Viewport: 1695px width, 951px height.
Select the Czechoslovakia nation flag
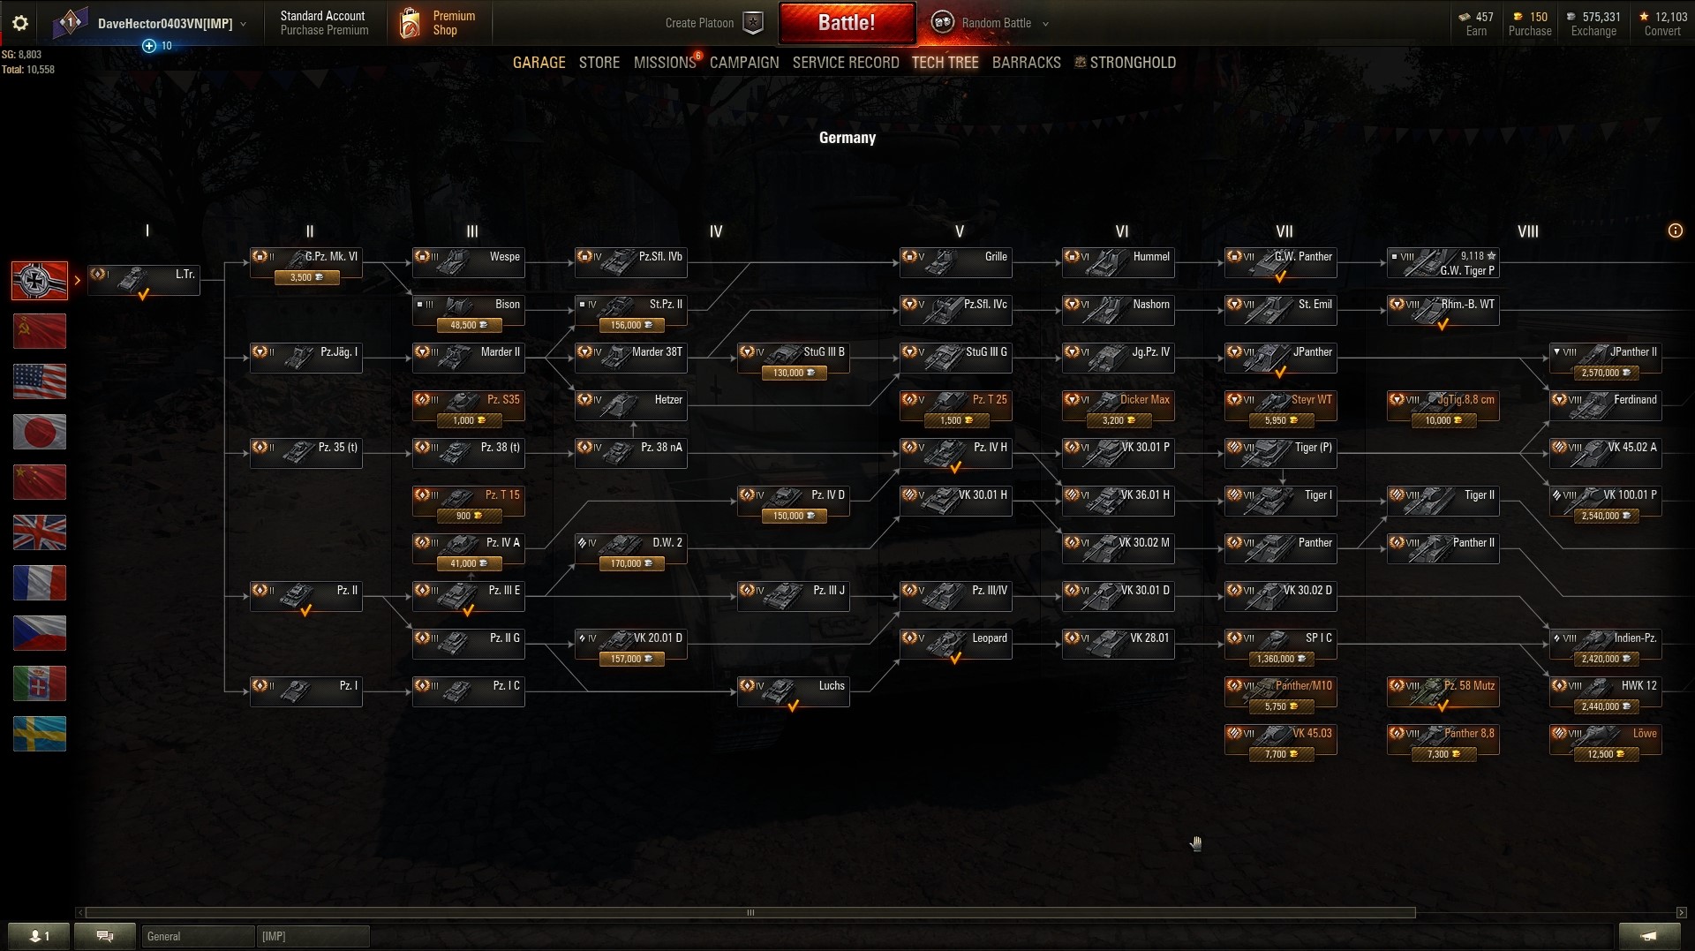[x=40, y=633]
